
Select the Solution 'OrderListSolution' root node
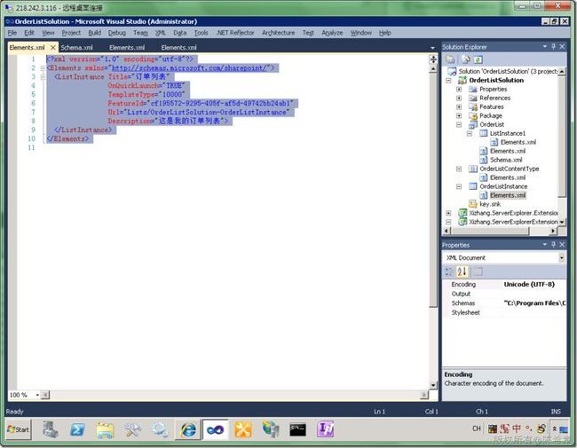pos(508,71)
